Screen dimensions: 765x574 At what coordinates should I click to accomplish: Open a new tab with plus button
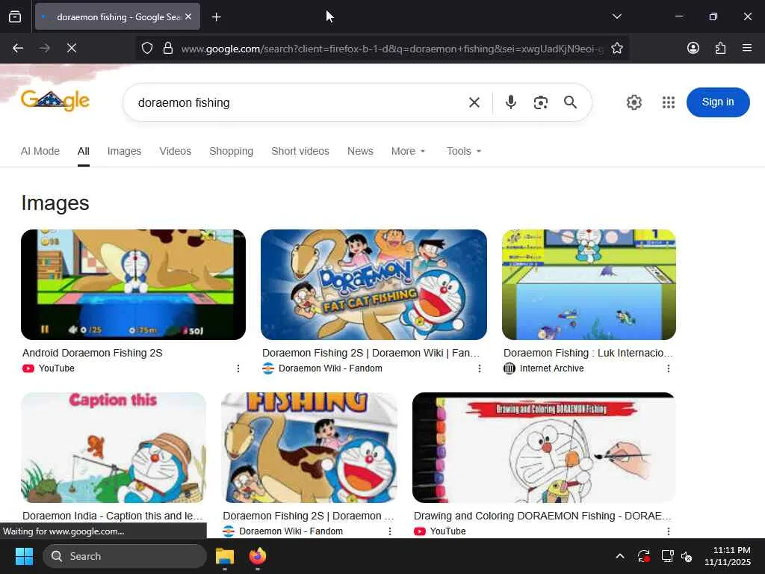click(x=217, y=17)
